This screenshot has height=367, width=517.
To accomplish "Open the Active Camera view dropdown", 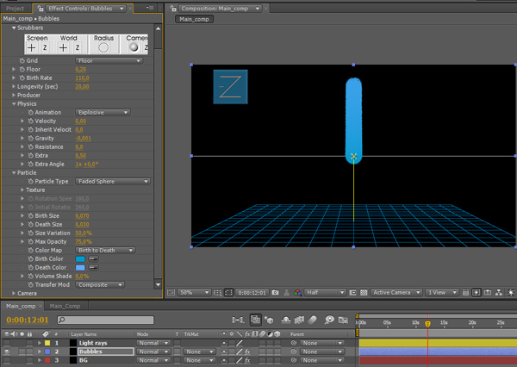I will point(396,292).
